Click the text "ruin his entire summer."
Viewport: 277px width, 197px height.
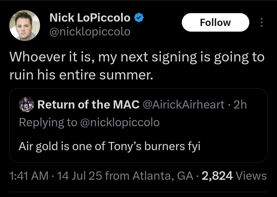point(81,75)
